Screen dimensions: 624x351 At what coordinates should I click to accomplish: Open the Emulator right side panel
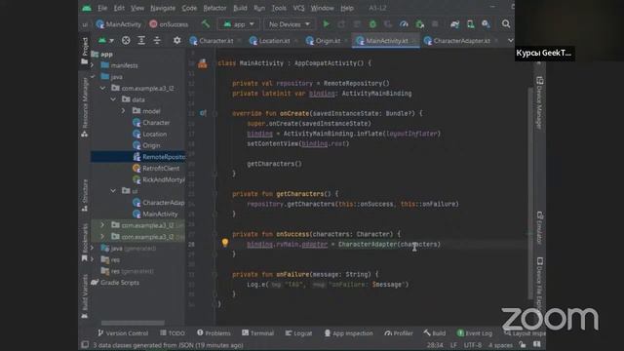[539, 227]
